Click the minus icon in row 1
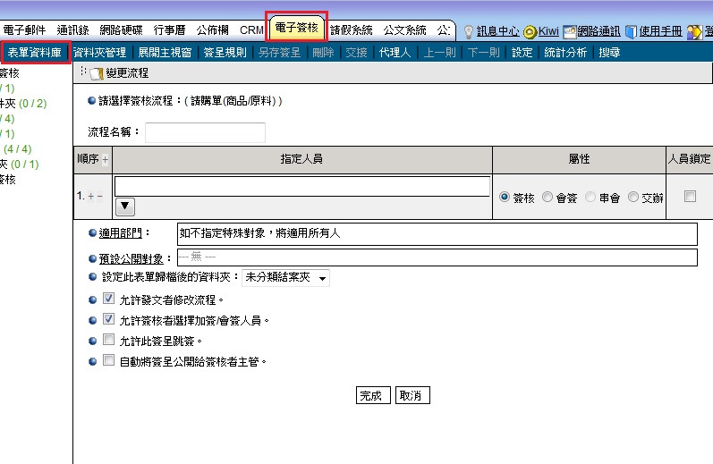The image size is (713, 464). tap(98, 196)
